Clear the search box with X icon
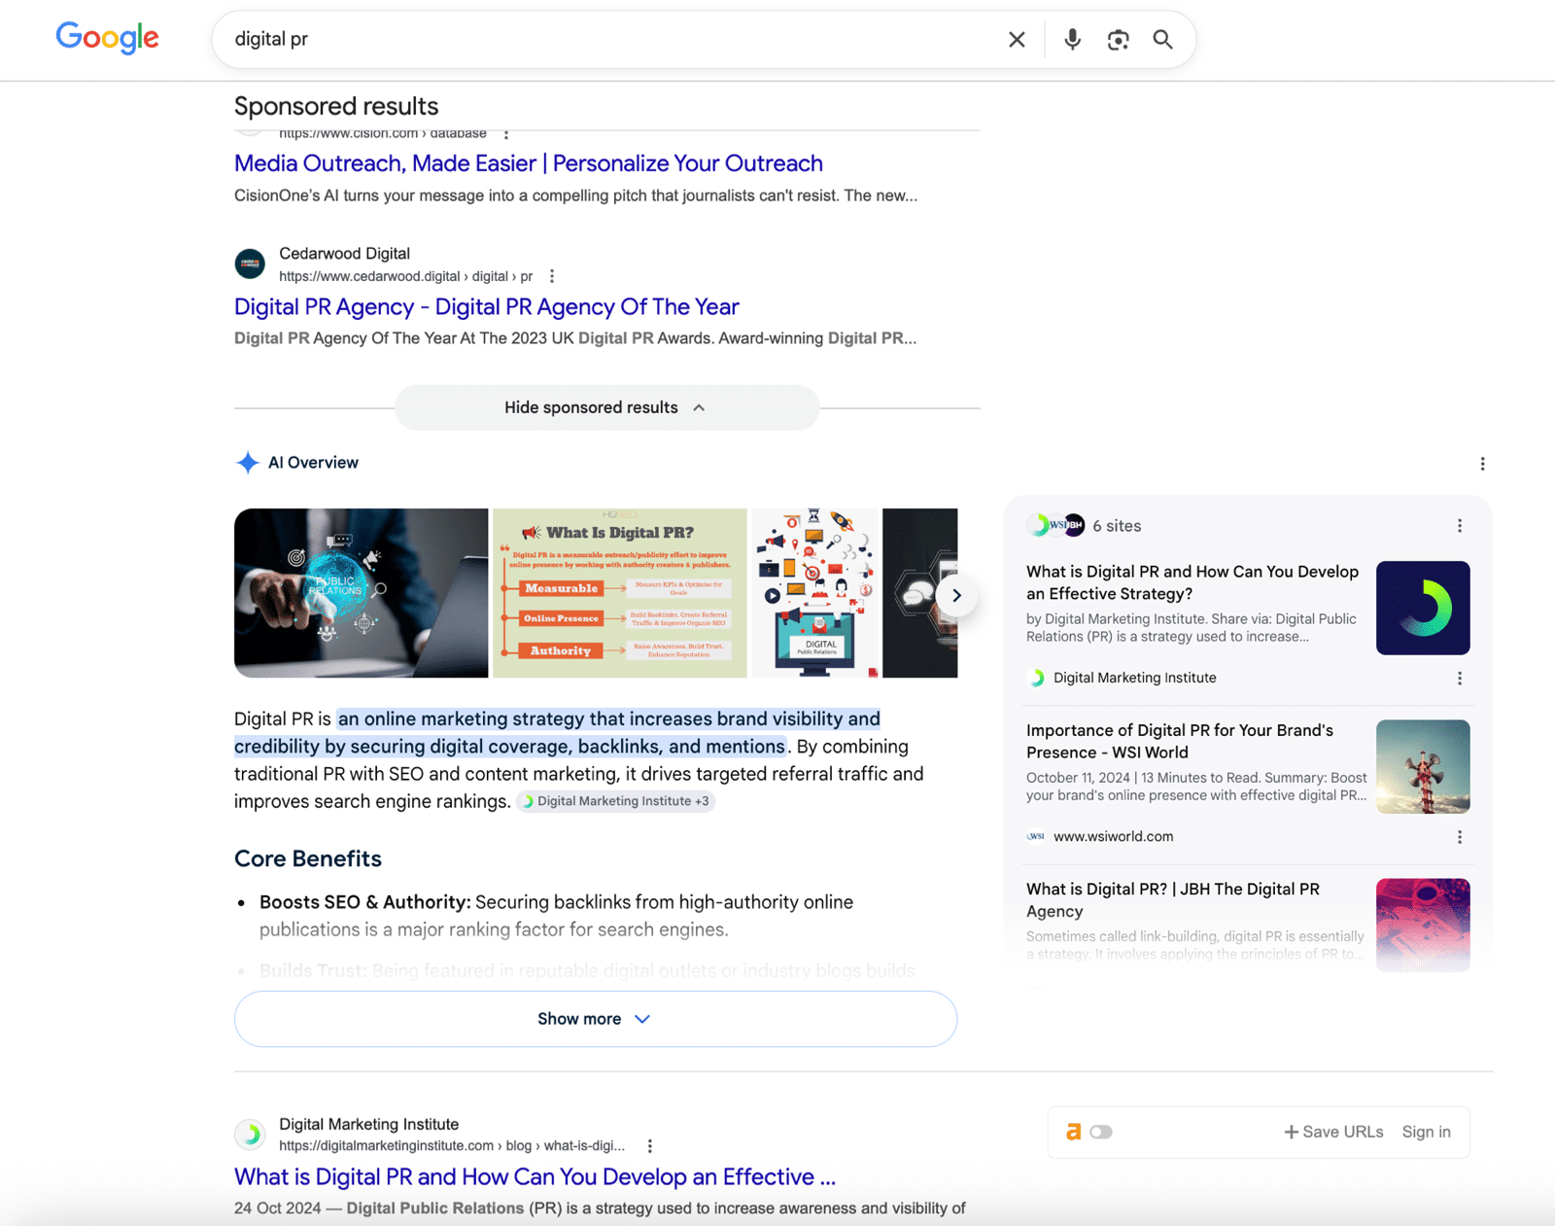The height and width of the screenshot is (1226, 1555). (x=1017, y=40)
